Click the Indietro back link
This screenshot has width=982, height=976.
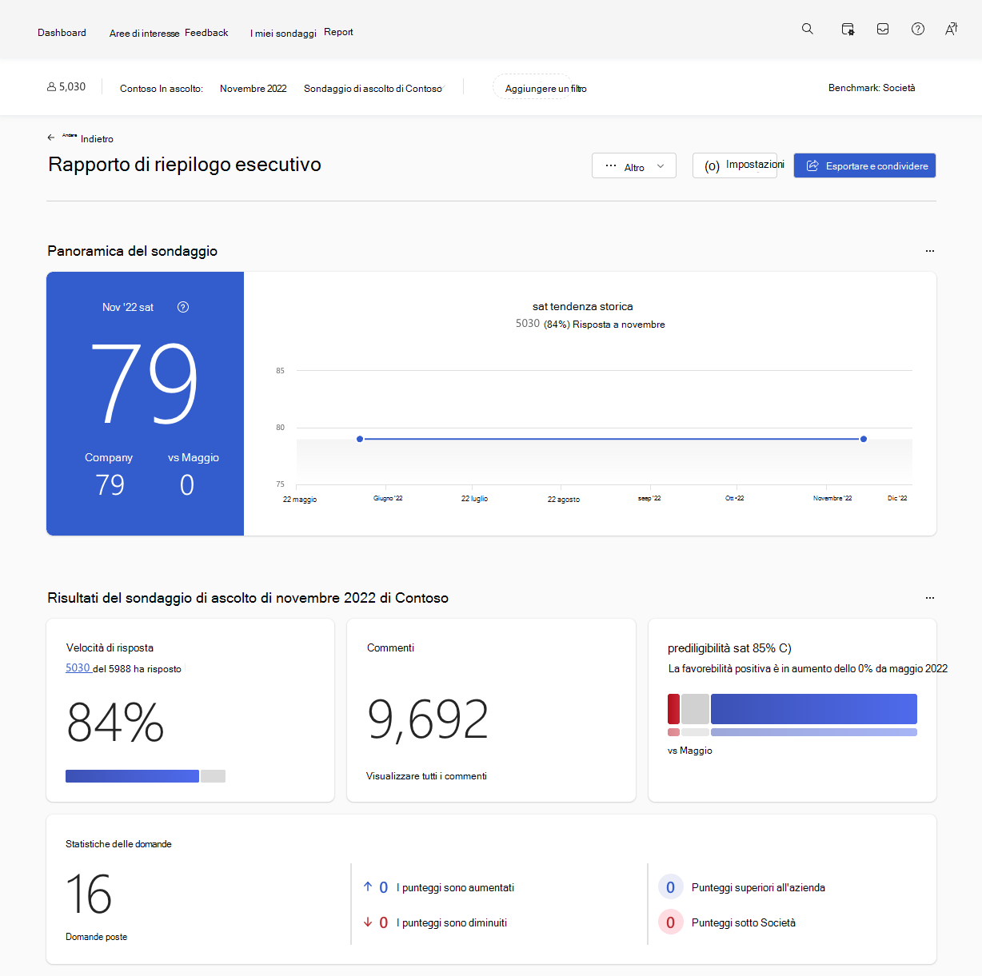(x=97, y=139)
